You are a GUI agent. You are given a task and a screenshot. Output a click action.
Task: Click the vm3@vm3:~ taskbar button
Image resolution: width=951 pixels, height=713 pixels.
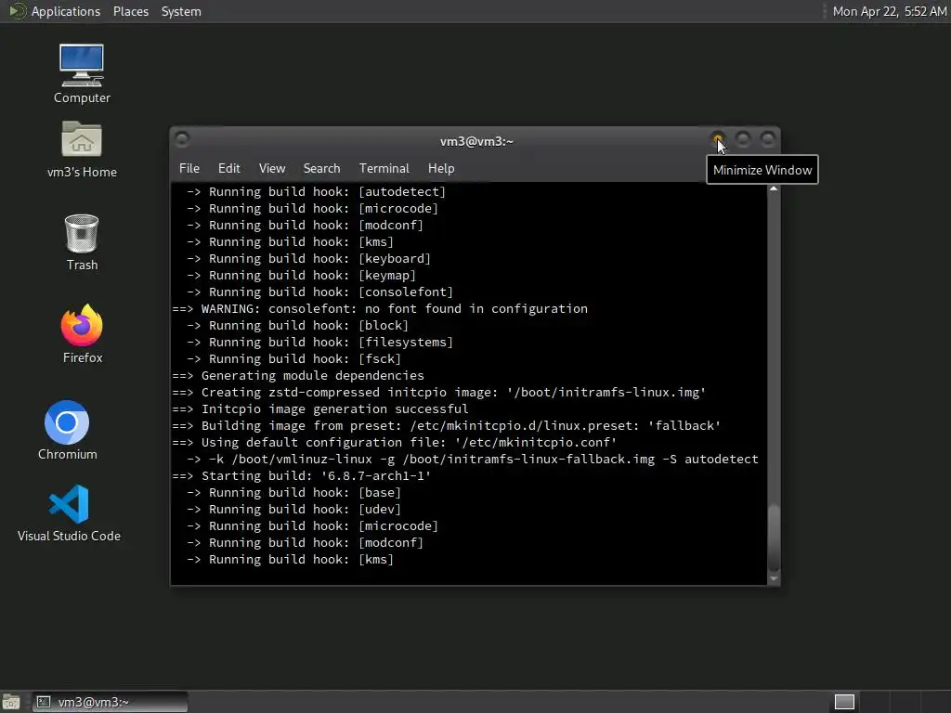(110, 702)
